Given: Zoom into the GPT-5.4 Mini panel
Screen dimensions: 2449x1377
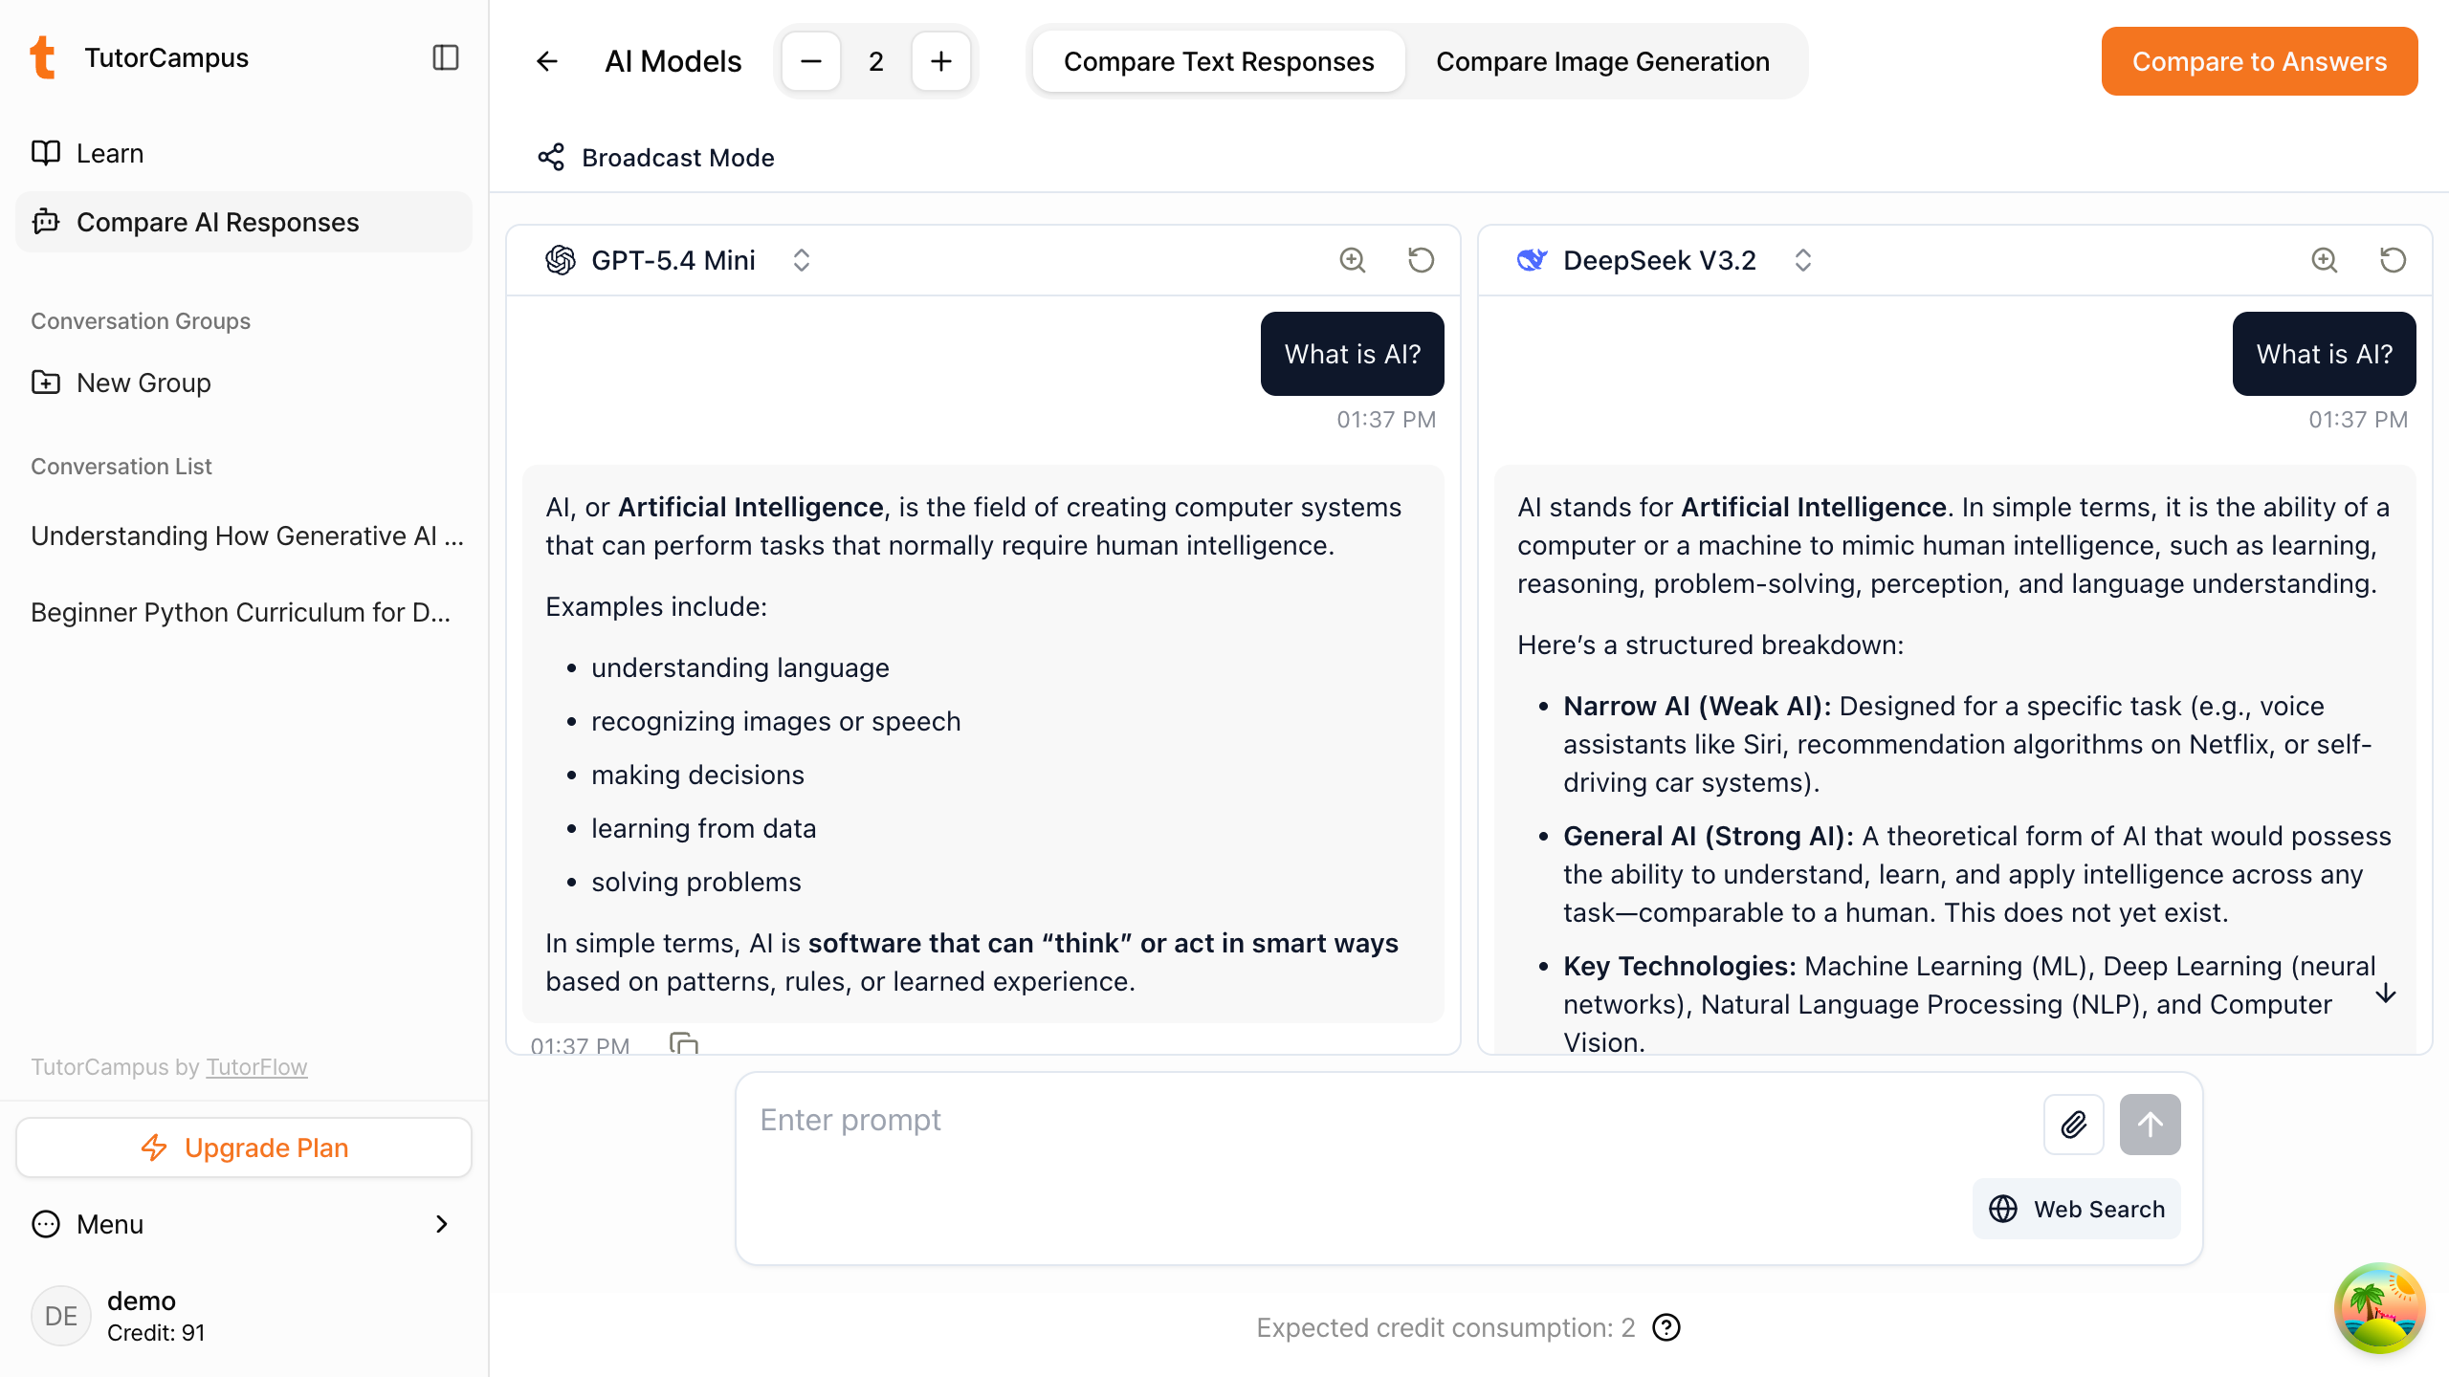Looking at the screenshot, I should [x=1353, y=260].
